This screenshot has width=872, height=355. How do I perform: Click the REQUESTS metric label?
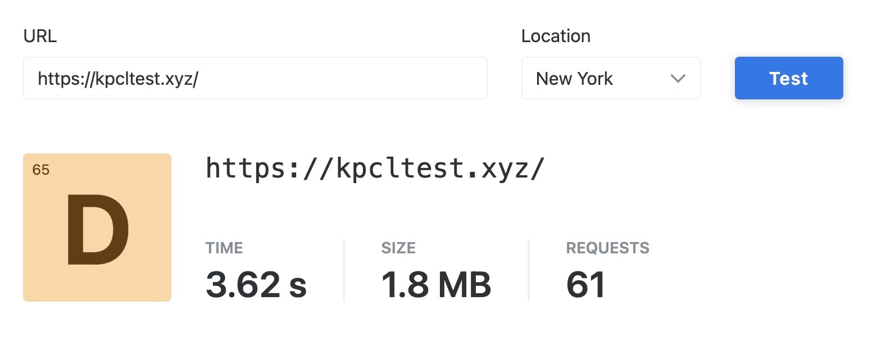pos(607,248)
